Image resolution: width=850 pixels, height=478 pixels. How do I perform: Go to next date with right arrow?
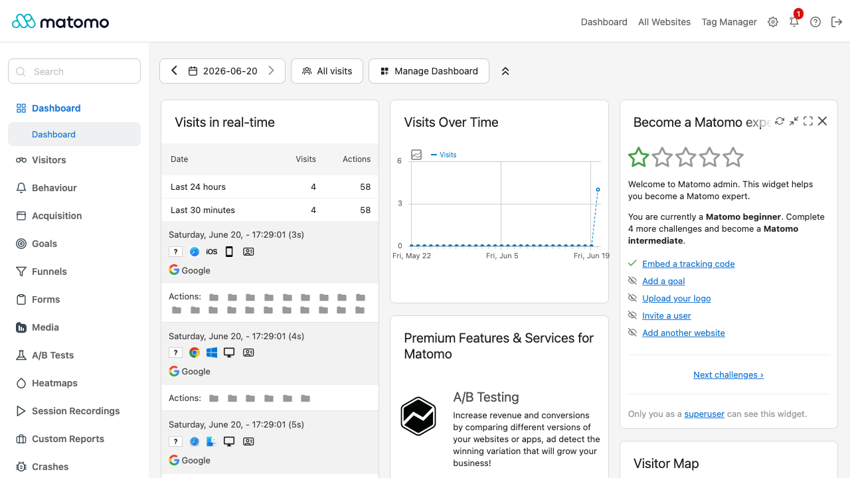271,70
